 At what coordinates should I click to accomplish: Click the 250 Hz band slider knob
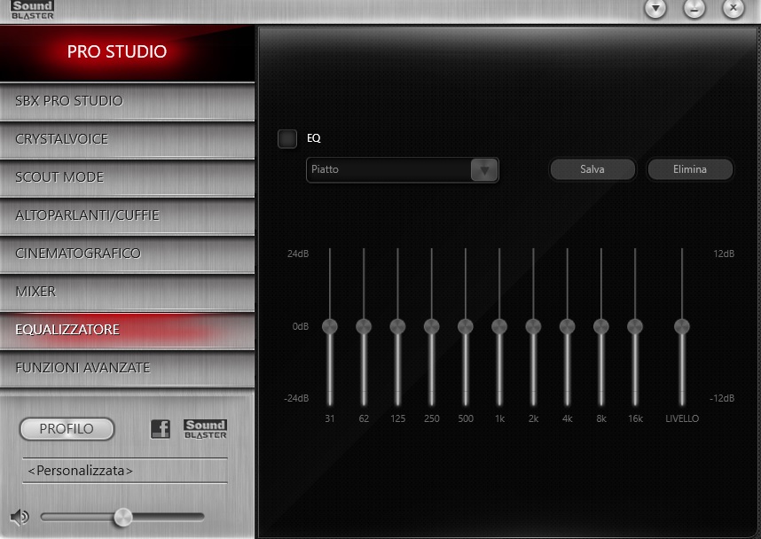click(431, 326)
